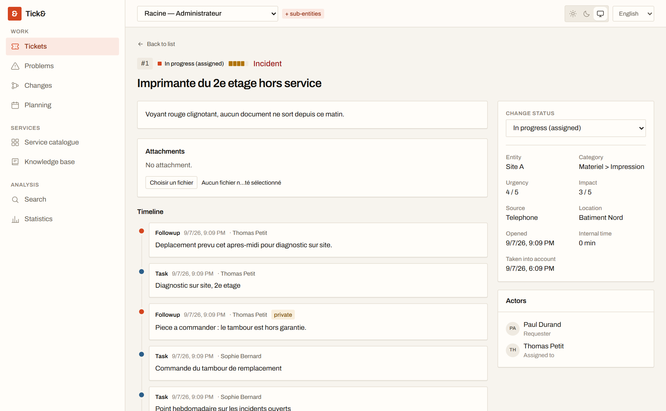Click Internal time 0 min value
The height and width of the screenshot is (411, 666).
pos(587,243)
